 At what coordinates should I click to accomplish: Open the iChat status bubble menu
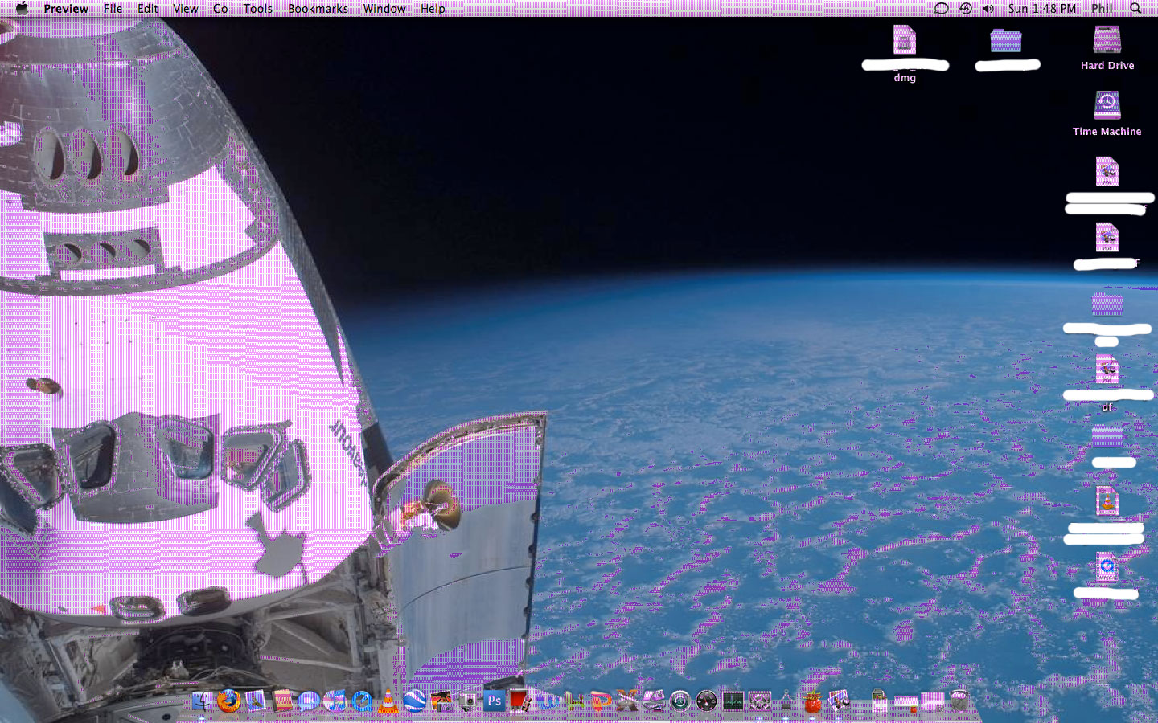[941, 8]
